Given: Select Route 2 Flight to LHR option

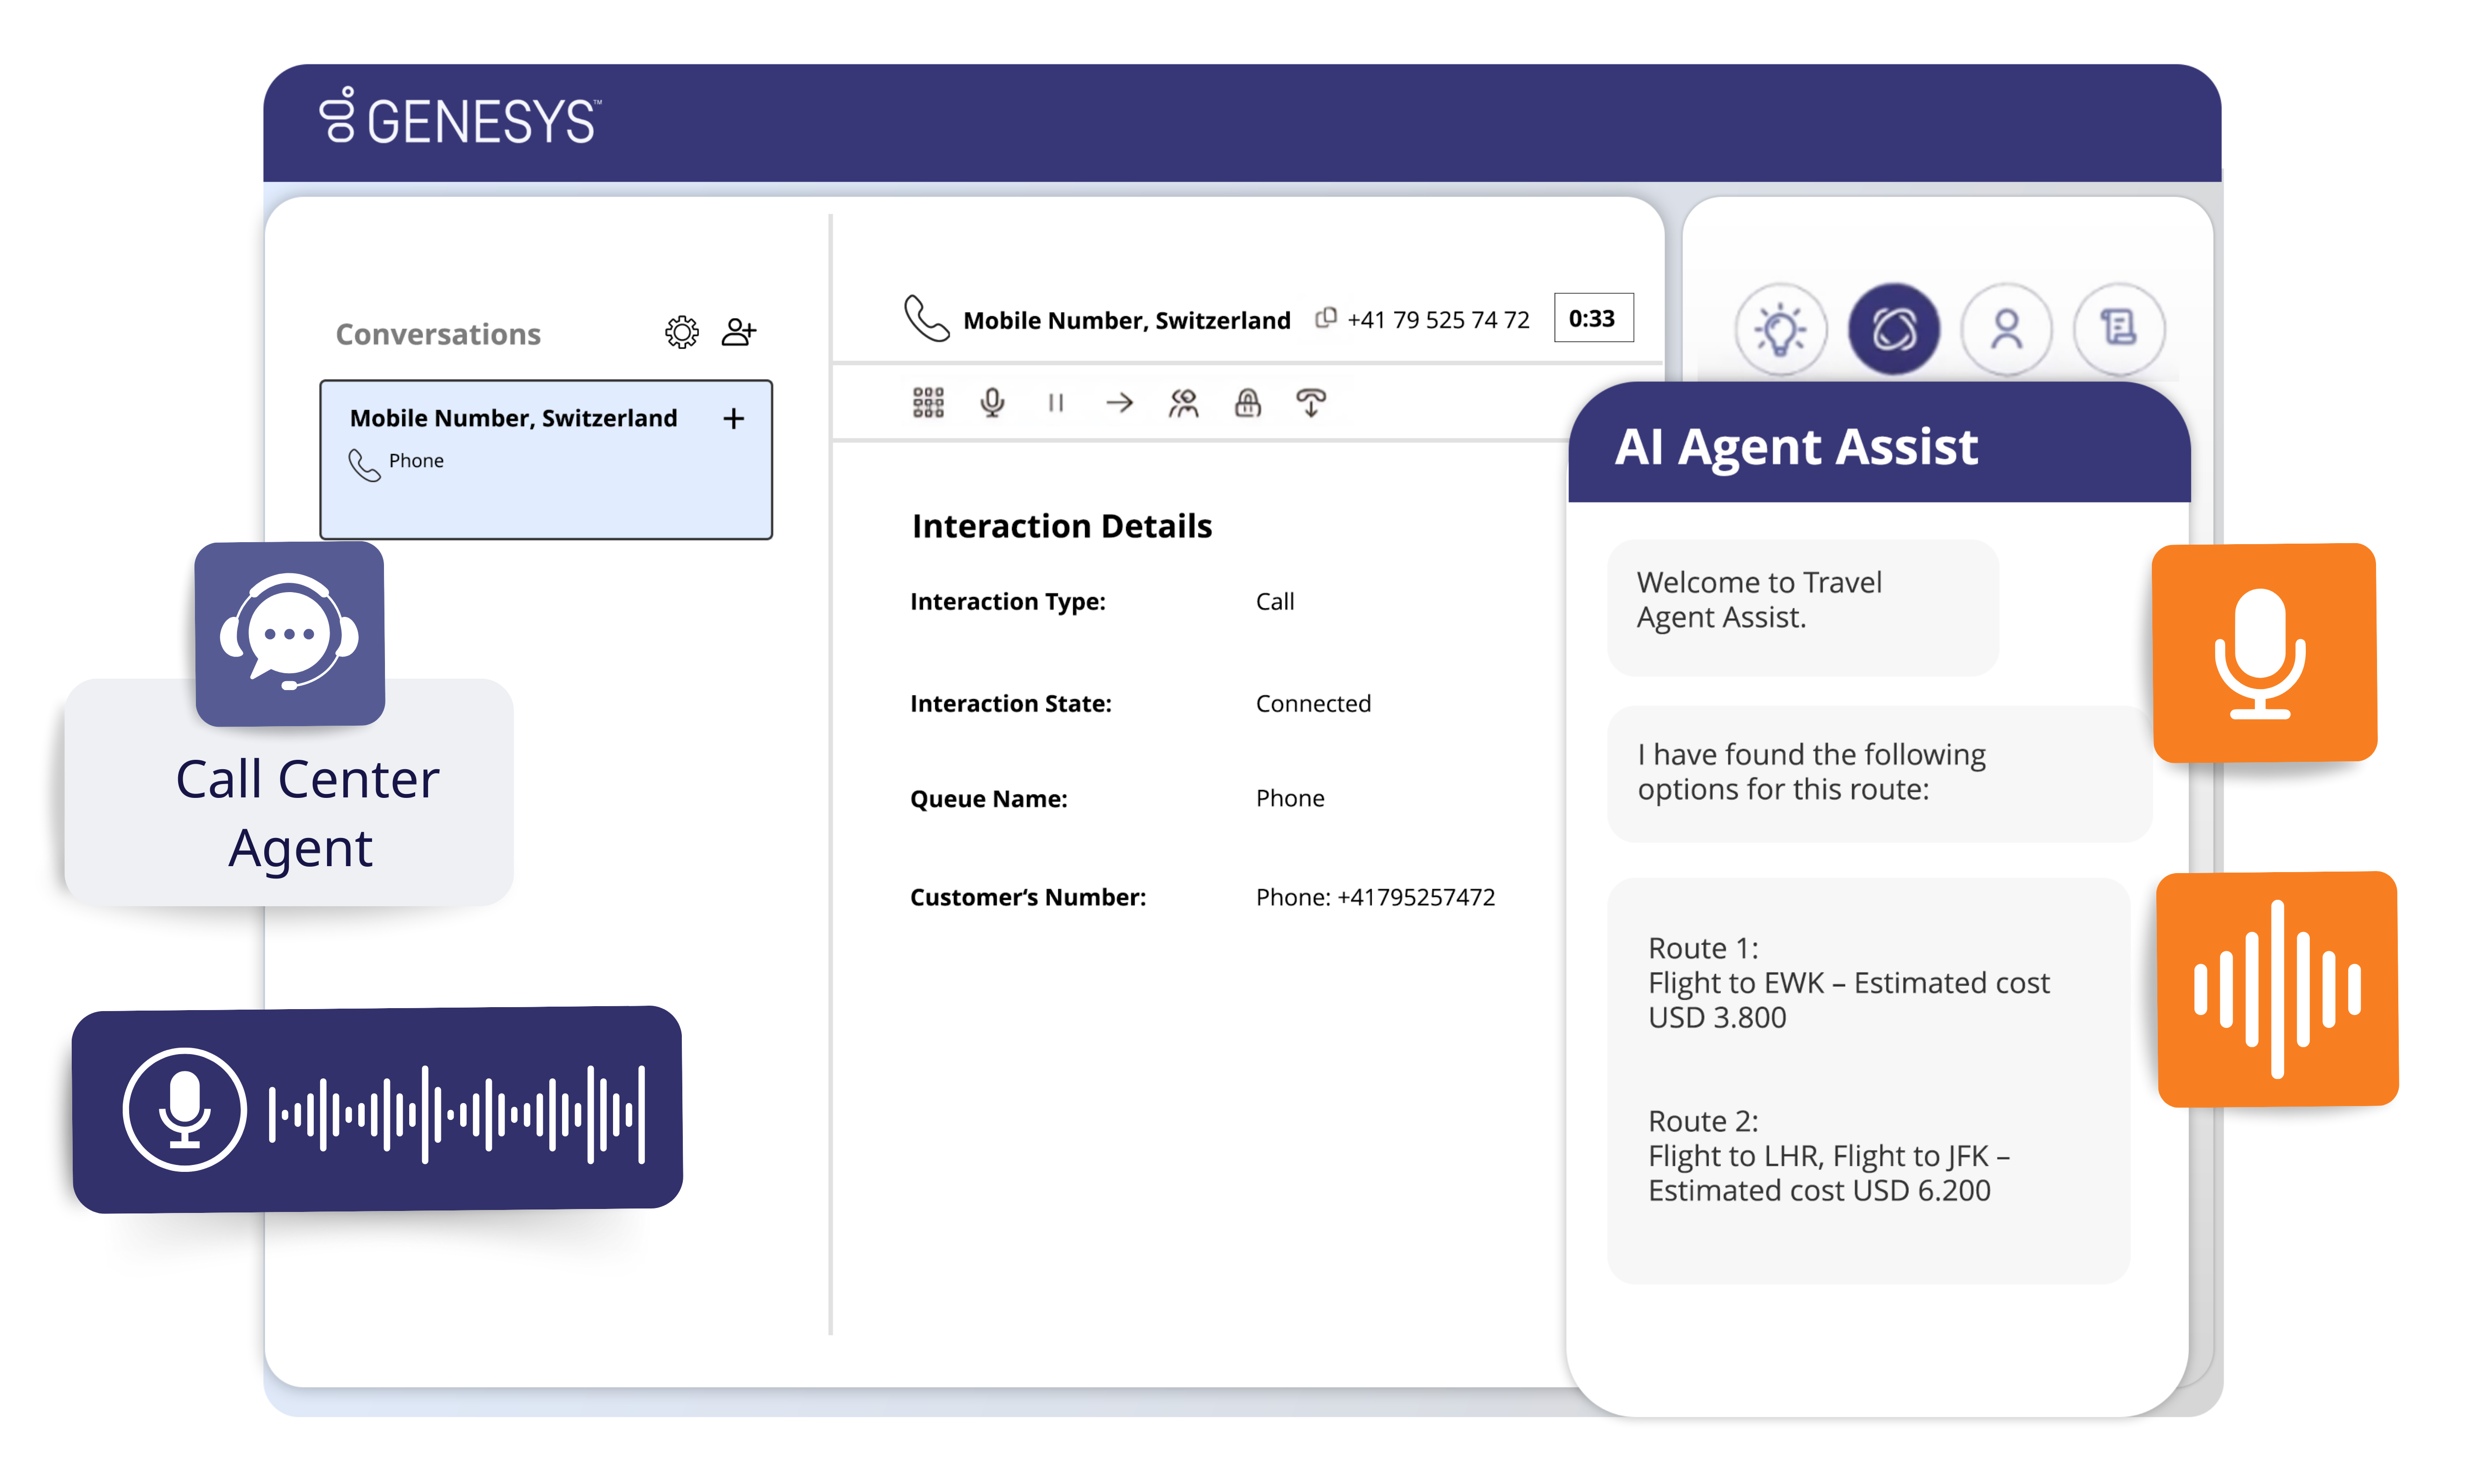Looking at the screenshot, I should point(1828,1155).
